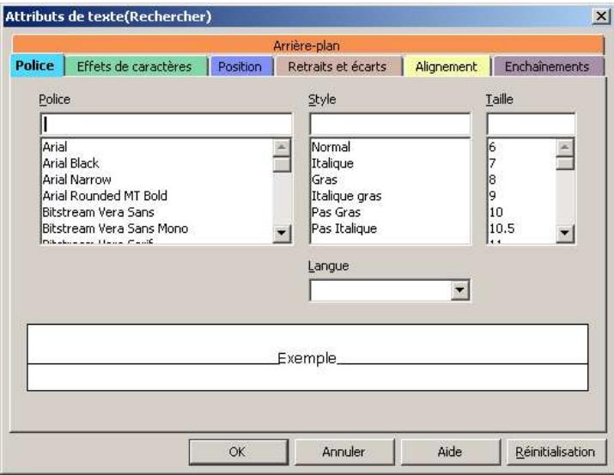The width and height of the screenshot is (614, 475).
Task: Close the Attributs de texte dialog
Action: coord(600,16)
